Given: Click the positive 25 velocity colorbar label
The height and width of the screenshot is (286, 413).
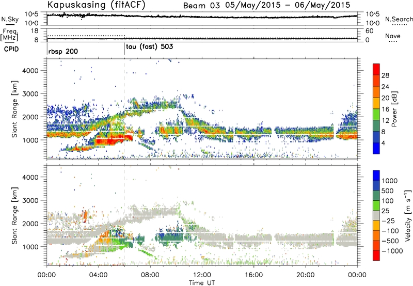Looking at the screenshot, I should 386,211.
